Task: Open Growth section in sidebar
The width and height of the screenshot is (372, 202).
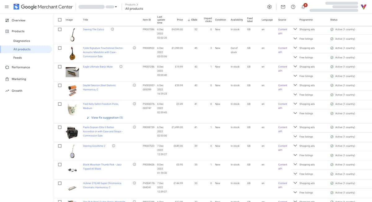Action: pyautogui.click(x=17, y=91)
